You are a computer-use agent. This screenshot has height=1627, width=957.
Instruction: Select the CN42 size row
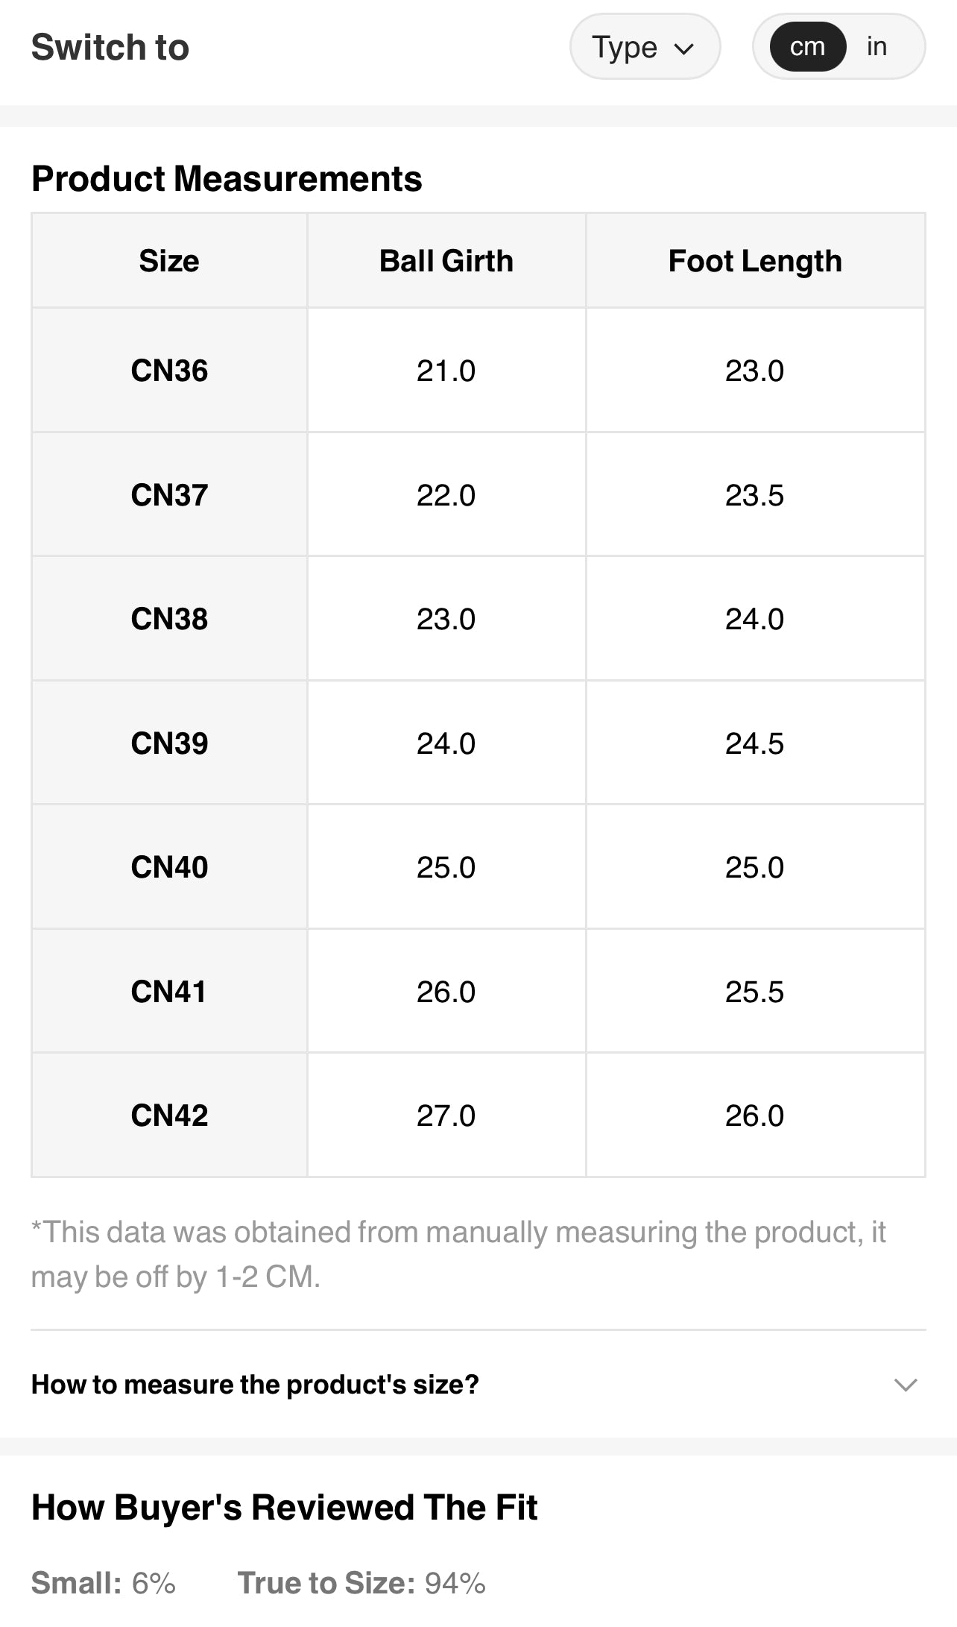click(169, 1115)
